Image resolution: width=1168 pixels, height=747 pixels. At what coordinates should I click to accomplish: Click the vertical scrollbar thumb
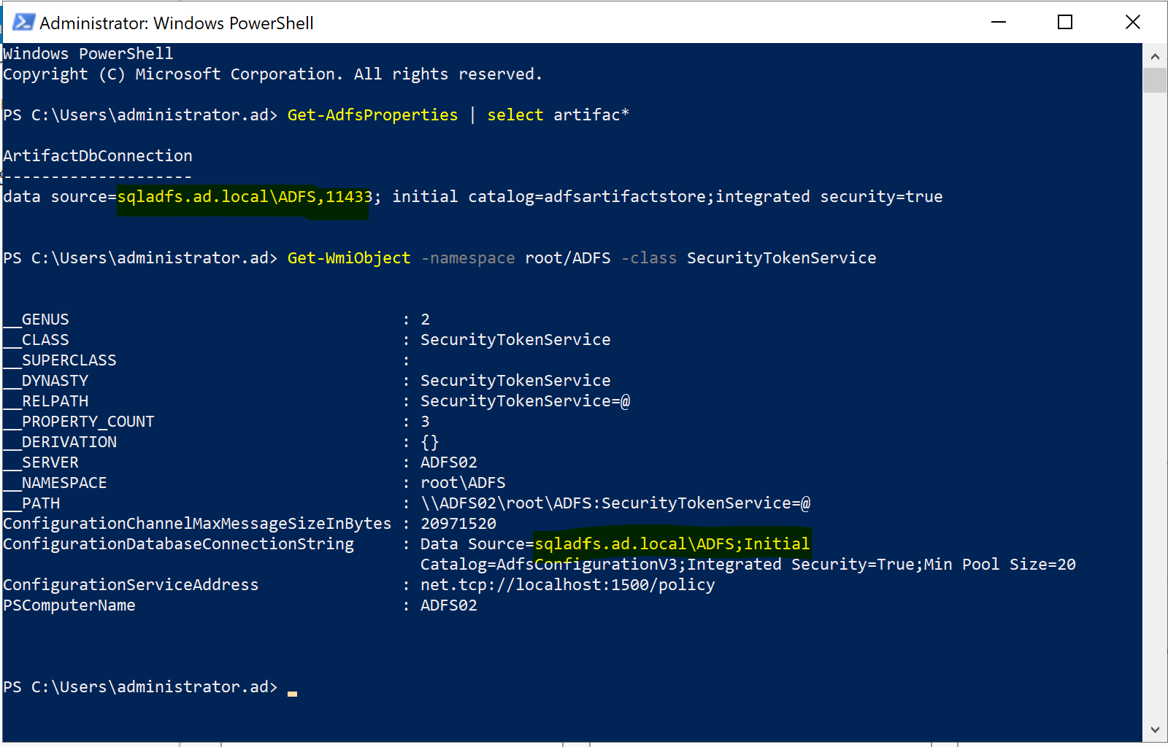point(1155,80)
